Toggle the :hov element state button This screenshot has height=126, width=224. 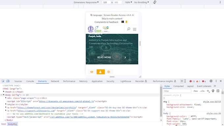tap(196, 91)
